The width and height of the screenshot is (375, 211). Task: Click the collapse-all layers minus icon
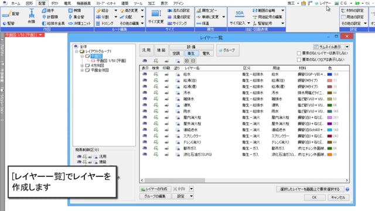pyautogui.click(x=193, y=61)
